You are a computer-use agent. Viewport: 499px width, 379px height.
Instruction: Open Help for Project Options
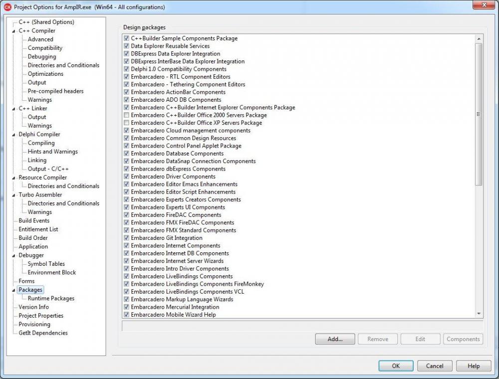point(474,366)
